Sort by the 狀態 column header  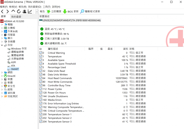coord(143,49)
